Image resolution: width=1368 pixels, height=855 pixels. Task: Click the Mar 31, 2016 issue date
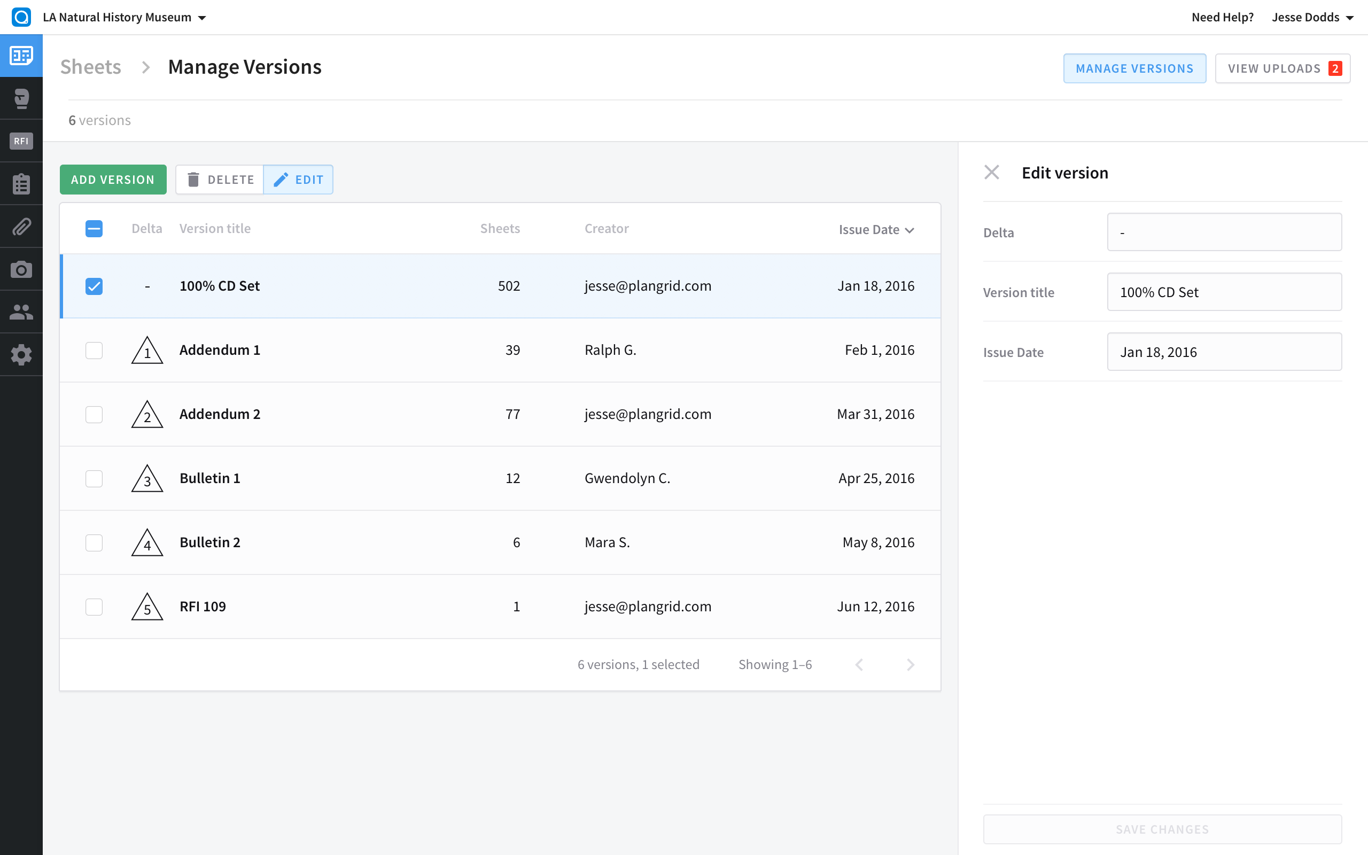(x=876, y=414)
